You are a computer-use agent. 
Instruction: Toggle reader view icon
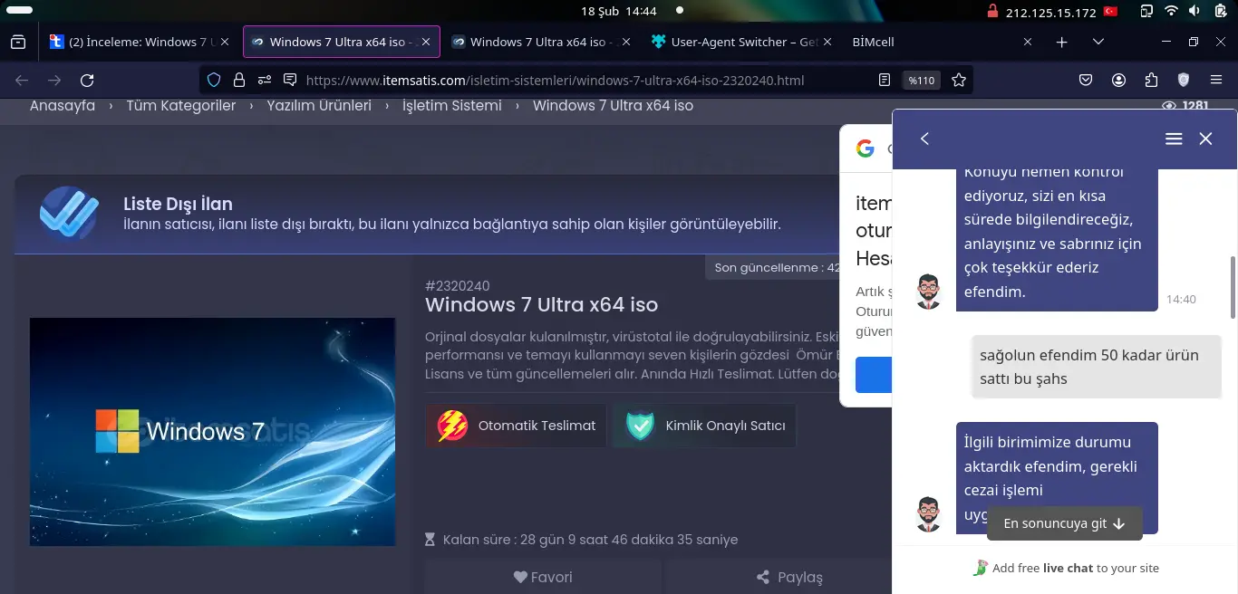[x=885, y=80]
